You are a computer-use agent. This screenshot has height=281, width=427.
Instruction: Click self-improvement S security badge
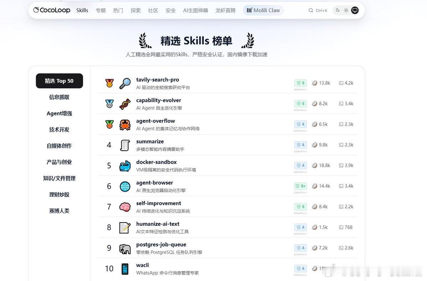pos(300,207)
